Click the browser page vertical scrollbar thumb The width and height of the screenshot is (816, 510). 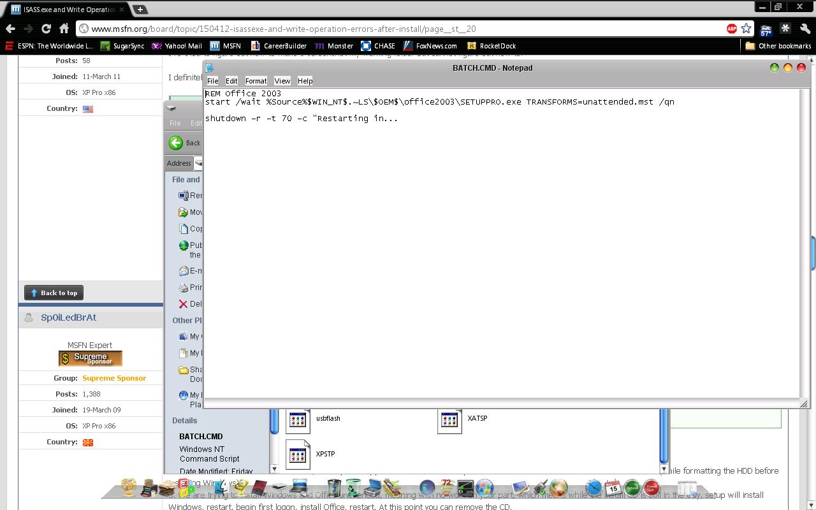tap(813, 252)
